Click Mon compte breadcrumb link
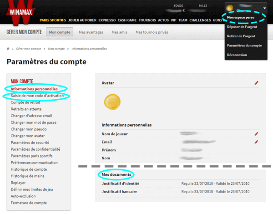 tap(56, 49)
